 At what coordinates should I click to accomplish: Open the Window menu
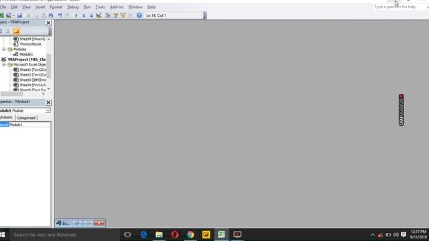point(135,7)
